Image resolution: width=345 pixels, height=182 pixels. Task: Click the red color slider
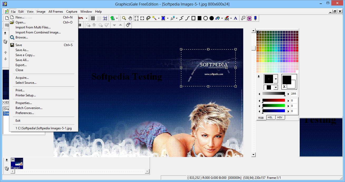(x=274, y=100)
